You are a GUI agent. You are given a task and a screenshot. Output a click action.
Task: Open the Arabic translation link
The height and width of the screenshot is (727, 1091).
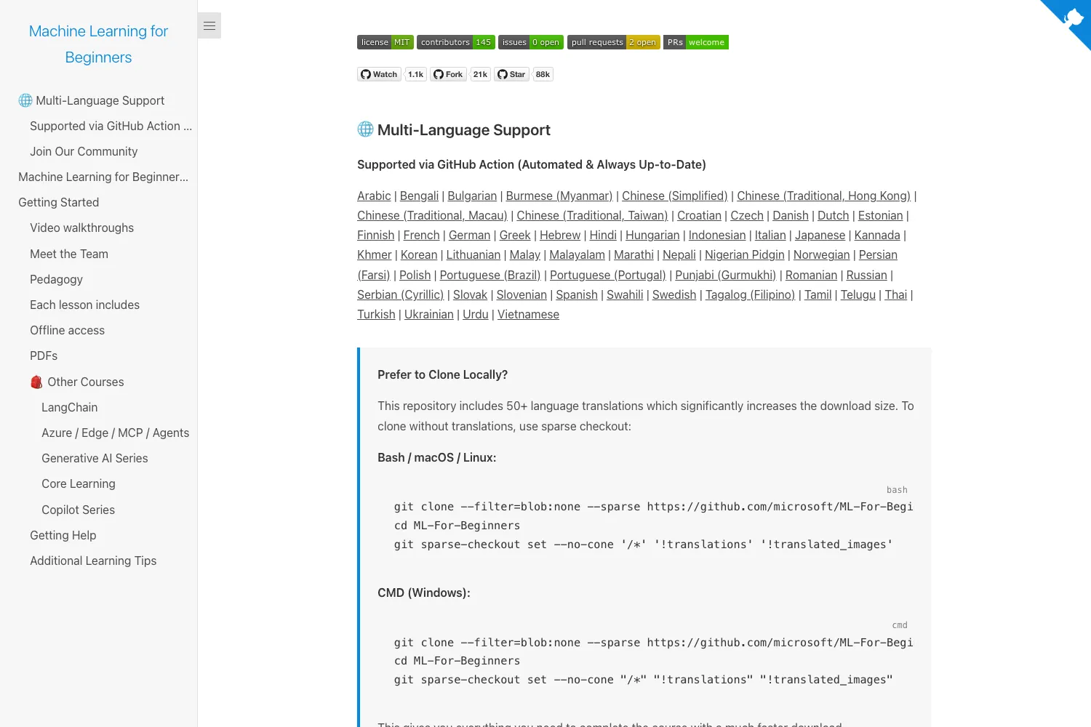(x=374, y=196)
